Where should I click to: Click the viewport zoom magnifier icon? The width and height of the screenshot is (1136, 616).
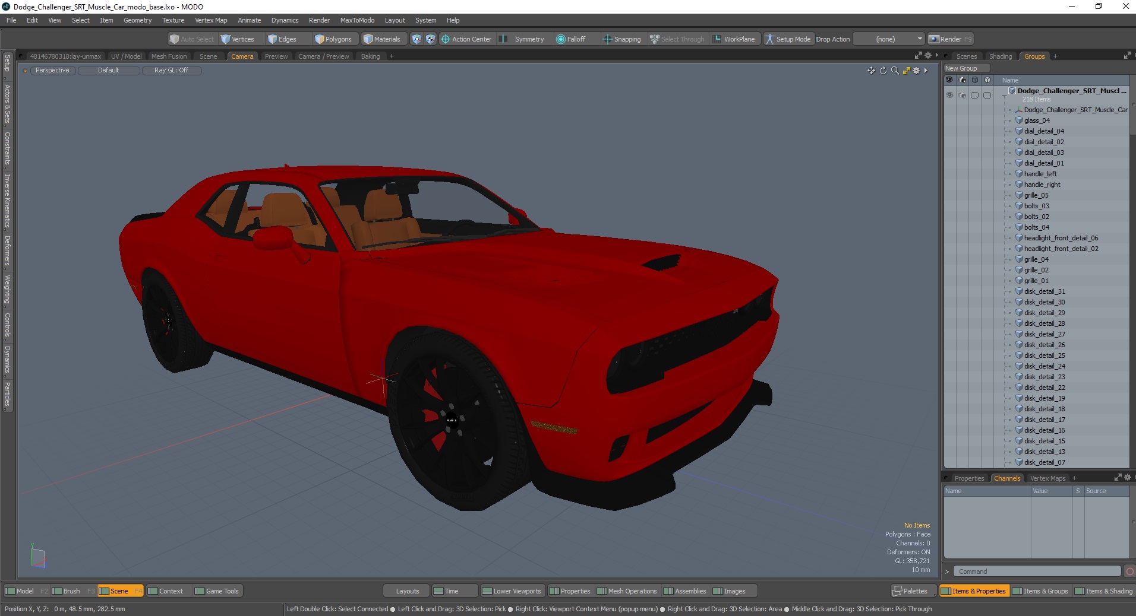coord(895,71)
